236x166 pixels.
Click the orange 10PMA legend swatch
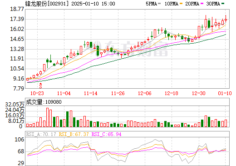(x=181, y=4)
